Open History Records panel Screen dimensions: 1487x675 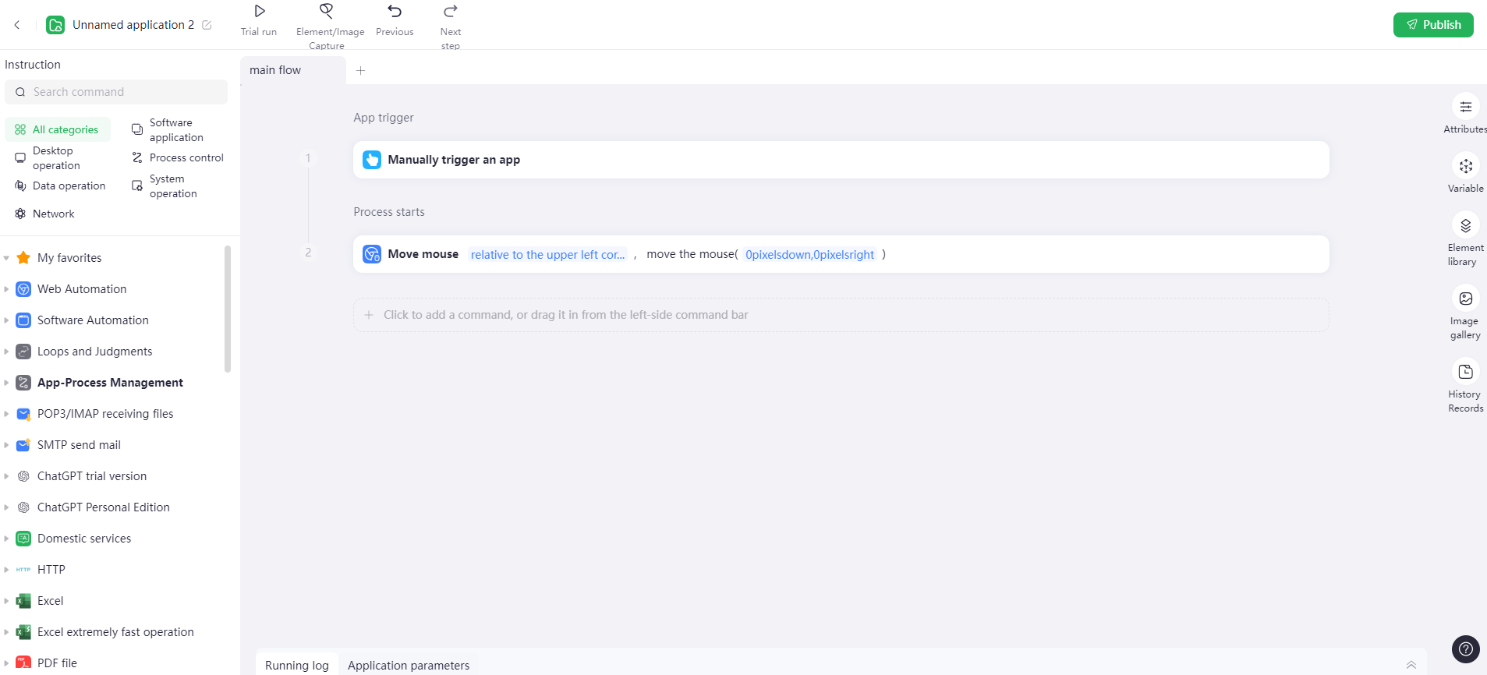tap(1465, 386)
